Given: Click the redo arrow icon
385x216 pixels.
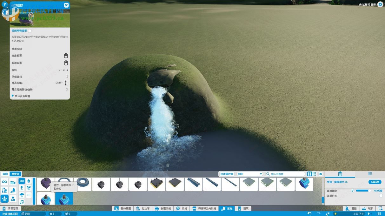Looking at the screenshot, I should (319, 214).
